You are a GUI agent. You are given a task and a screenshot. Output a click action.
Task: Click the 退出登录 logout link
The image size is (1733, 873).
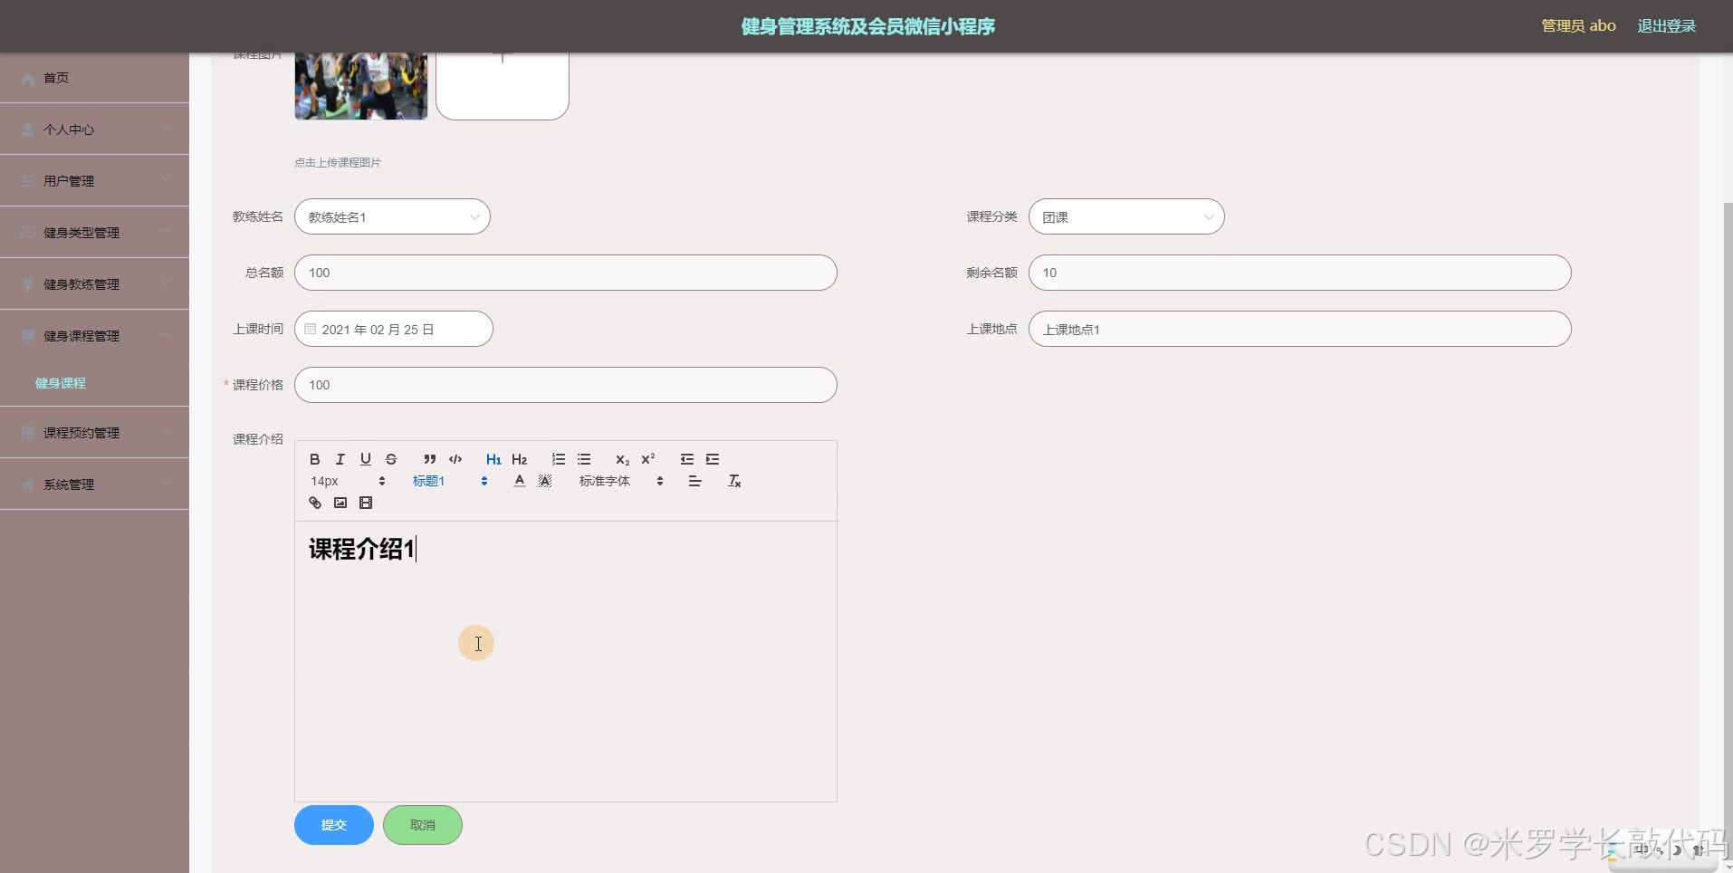click(x=1666, y=25)
